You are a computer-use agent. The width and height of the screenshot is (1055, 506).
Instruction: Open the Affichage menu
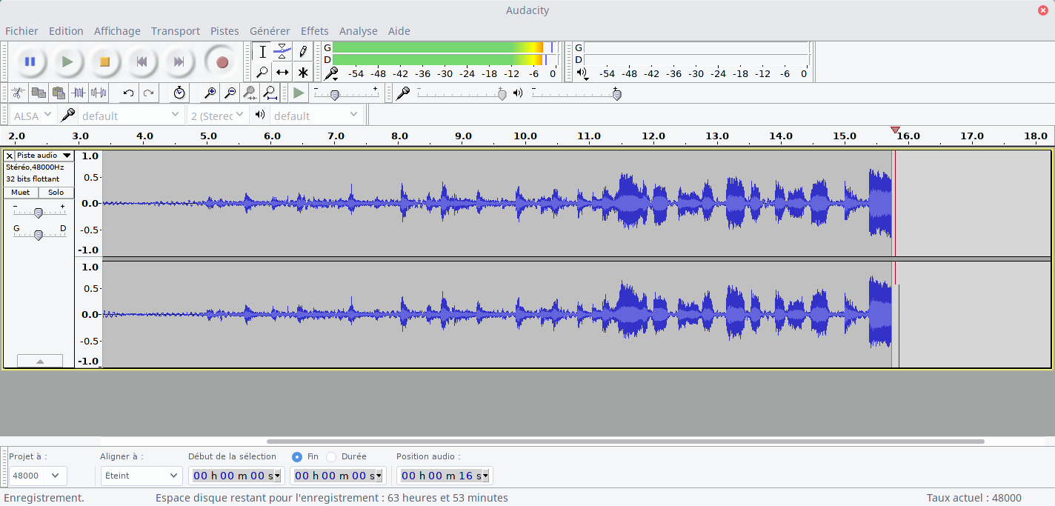click(x=117, y=31)
